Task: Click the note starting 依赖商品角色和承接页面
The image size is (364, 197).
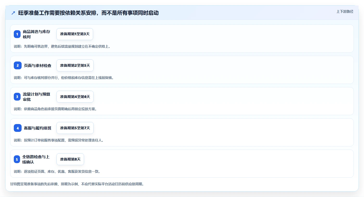Action: click(x=55, y=109)
